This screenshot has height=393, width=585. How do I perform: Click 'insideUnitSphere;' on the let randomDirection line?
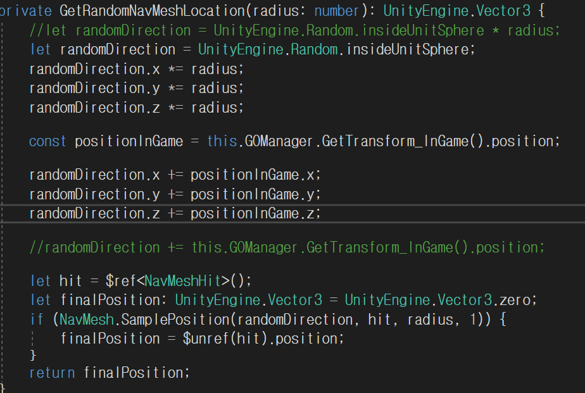(411, 49)
